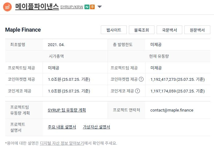
Task: Open the 웹사이트 button
Action: pyautogui.click(x=114, y=30)
